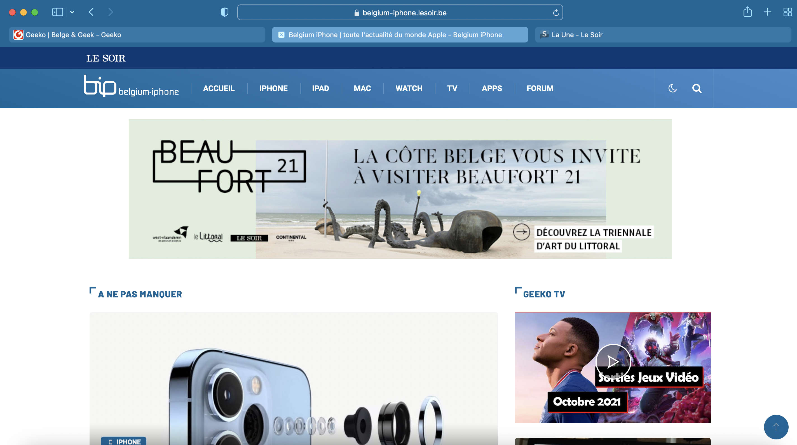Screen dimensions: 797x445
Task: Open the TV section
Action: click(452, 88)
